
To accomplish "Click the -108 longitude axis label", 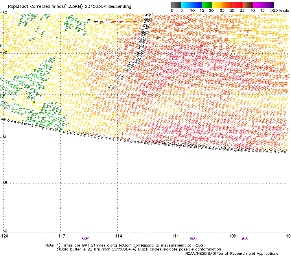I will (231, 236).
